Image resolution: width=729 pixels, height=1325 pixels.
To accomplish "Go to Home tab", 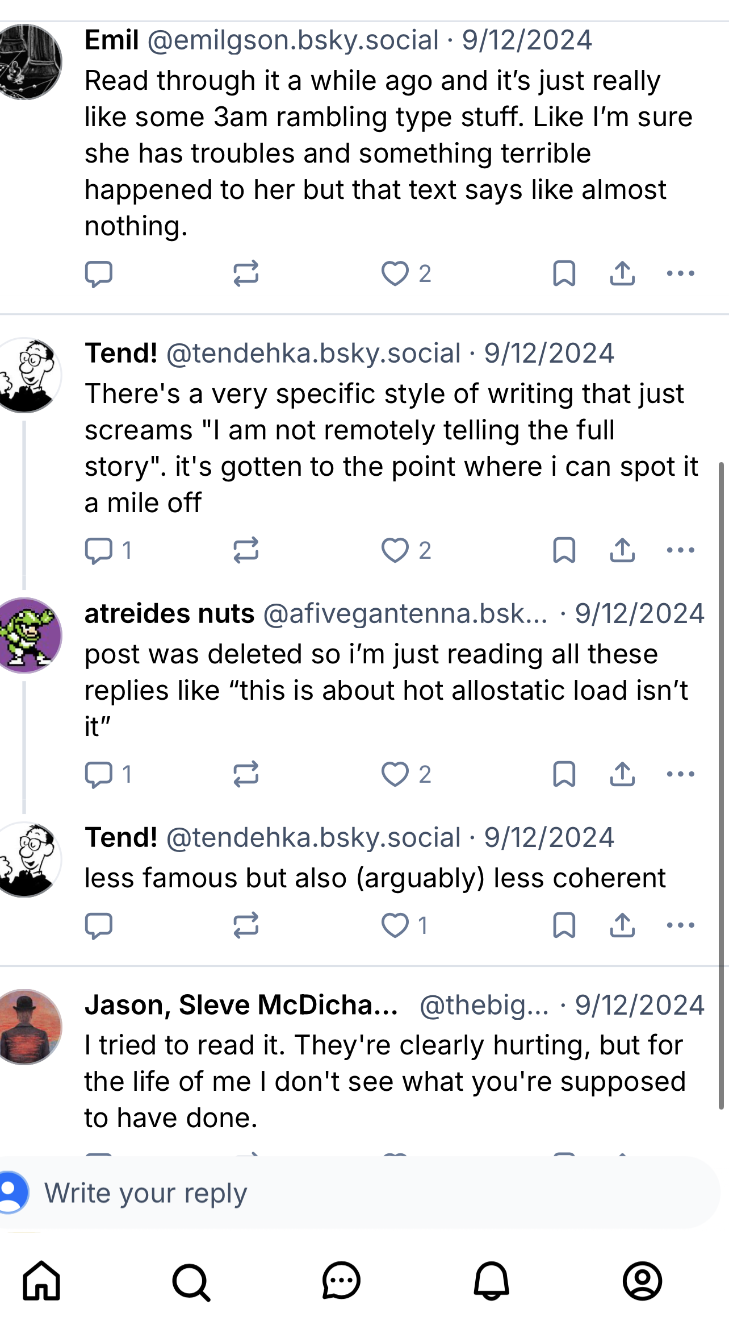I will click(41, 1281).
